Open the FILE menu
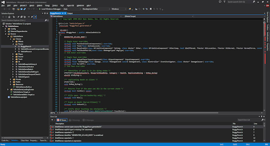Viewport: 270px width, 146px height. coord(3,6)
